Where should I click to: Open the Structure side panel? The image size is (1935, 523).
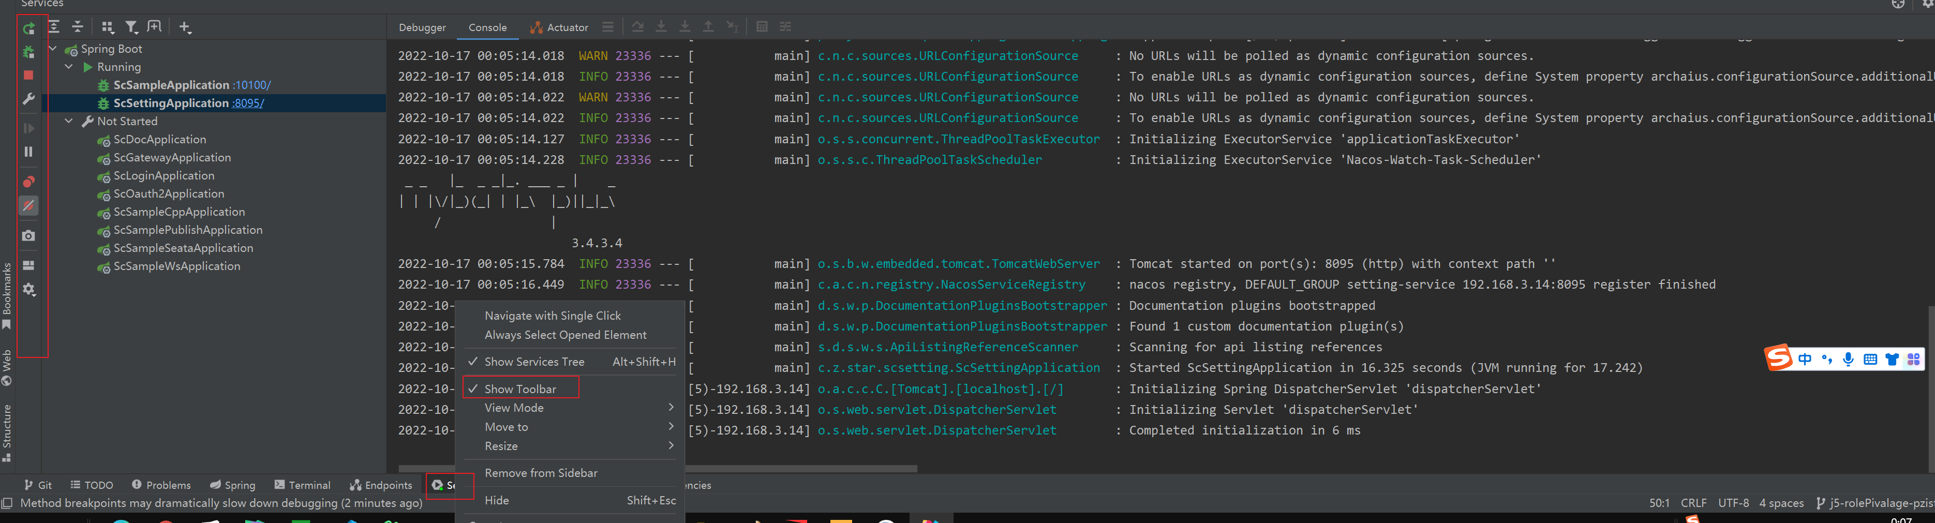[x=7, y=434]
